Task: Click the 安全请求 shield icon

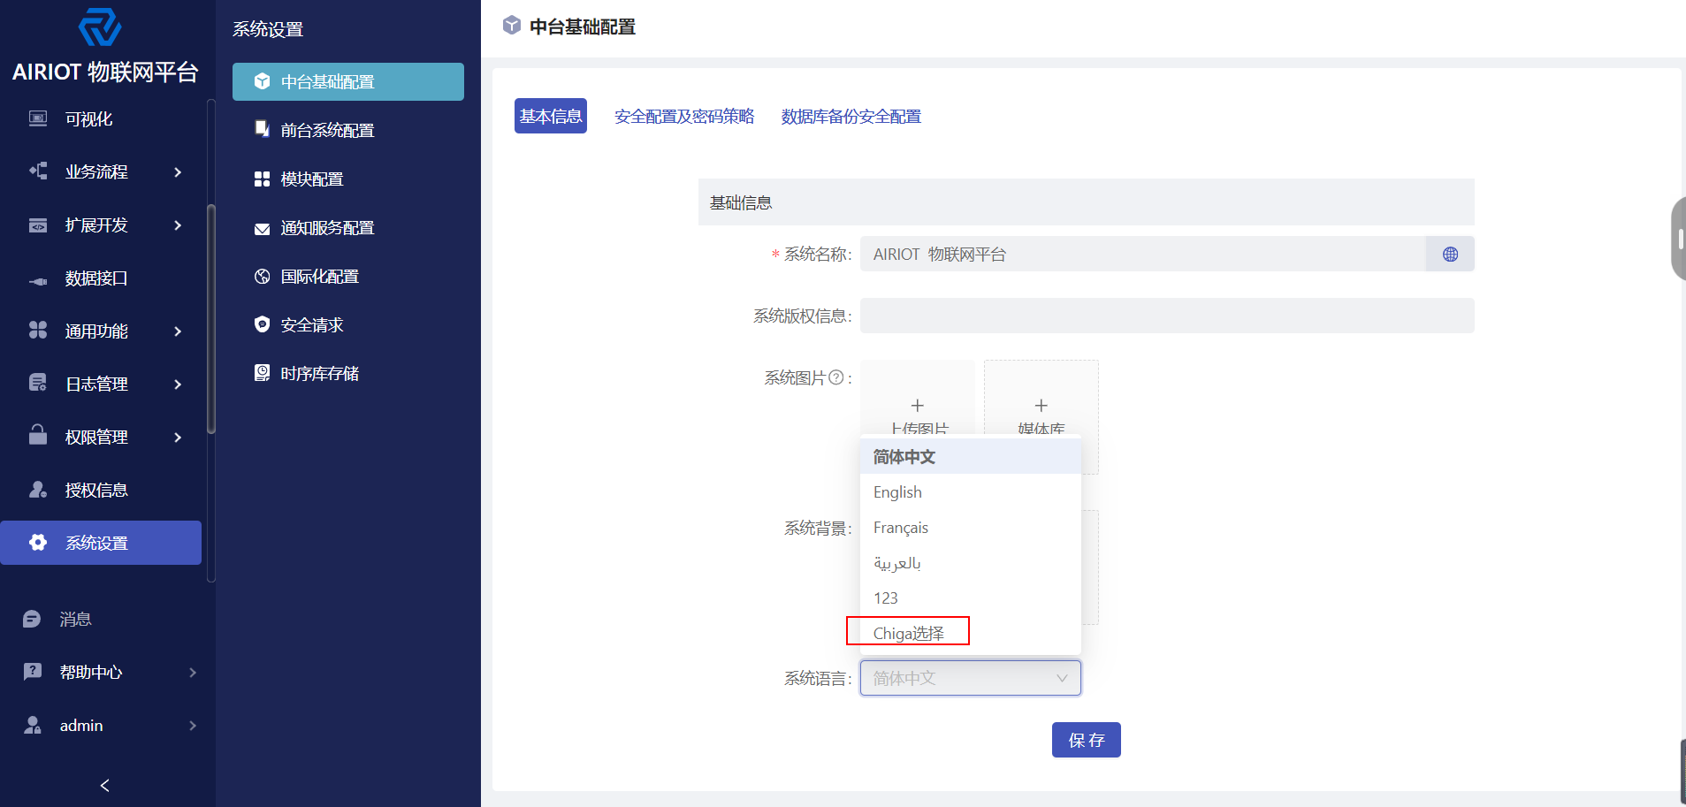Action: click(262, 324)
